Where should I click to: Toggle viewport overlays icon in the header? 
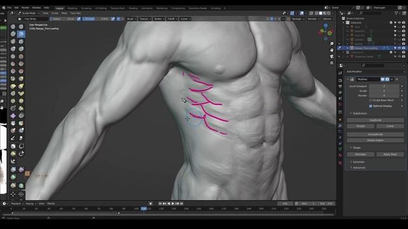[x=302, y=13]
